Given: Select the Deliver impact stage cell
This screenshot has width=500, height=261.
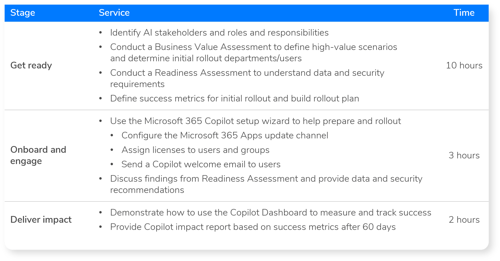Looking at the screenshot, I should pos(41,220).
